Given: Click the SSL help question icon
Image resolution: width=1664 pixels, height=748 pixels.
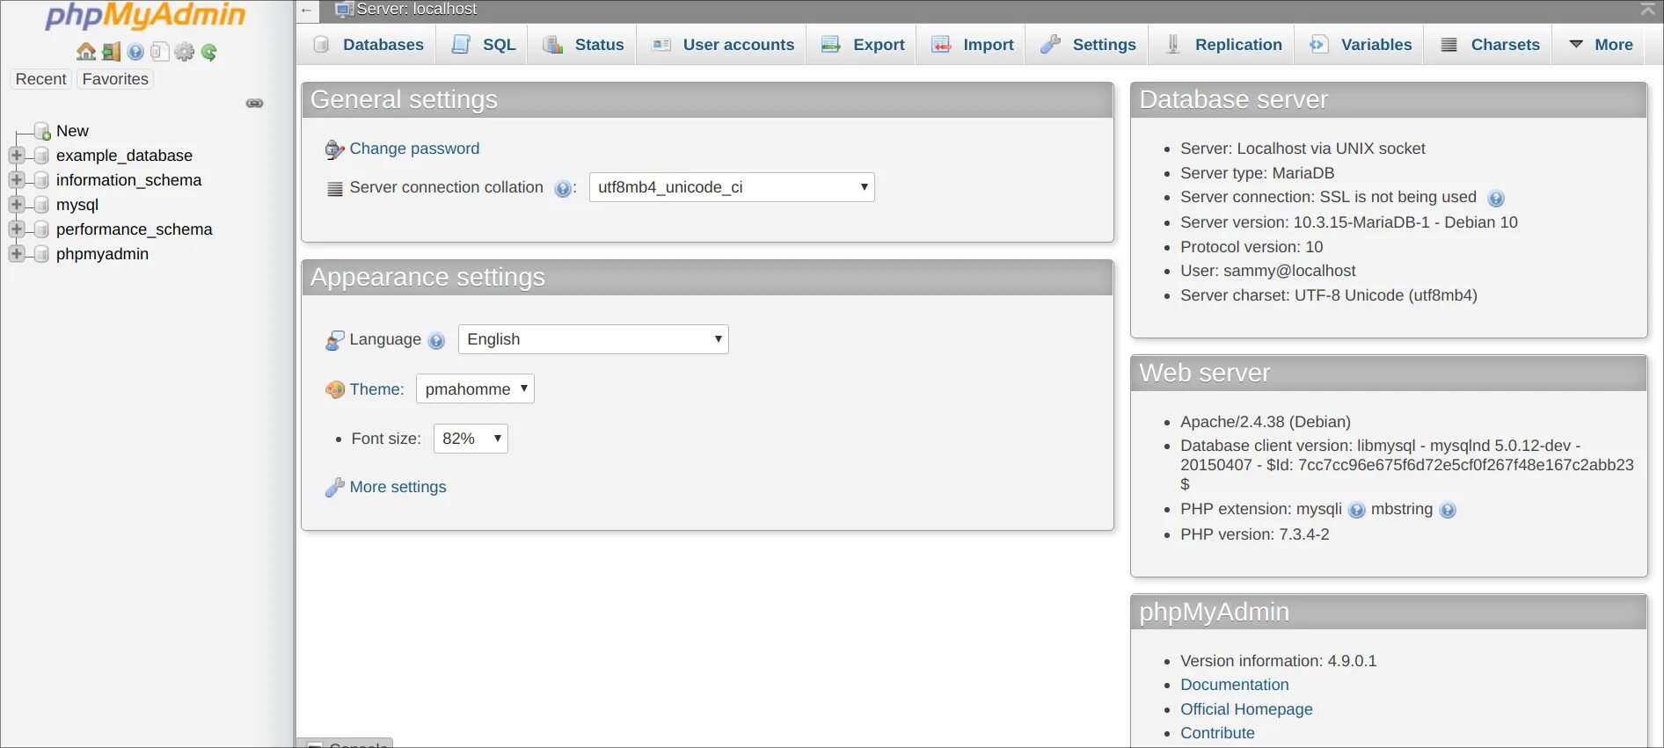Looking at the screenshot, I should pos(1495,199).
